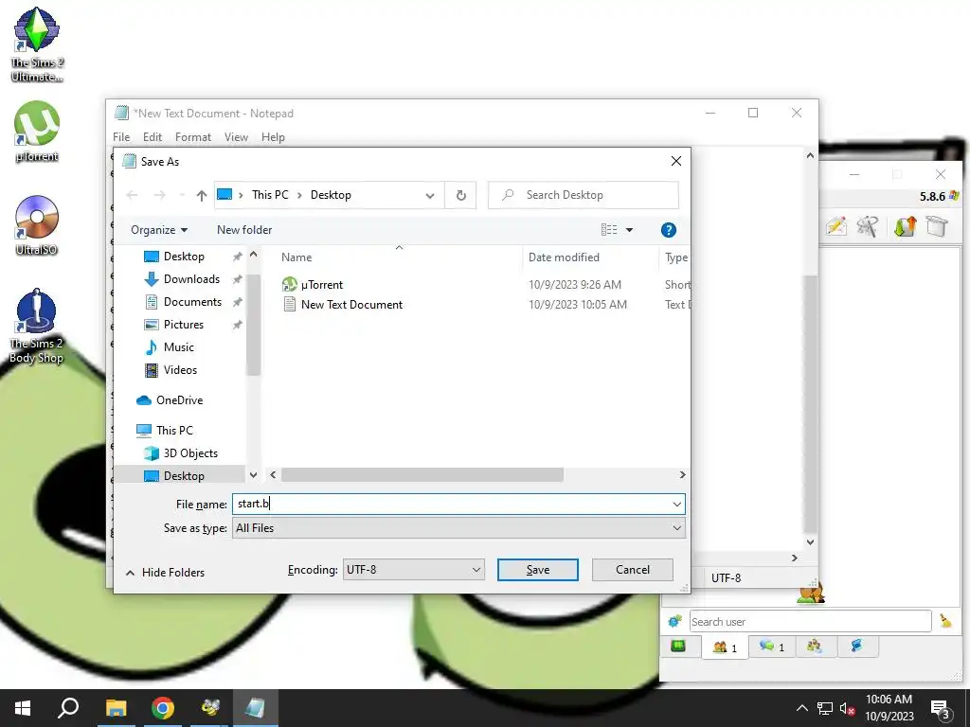This screenshot has height=727, width=970.
Task: Open the tools settings icon in messenger window
Action: click(x=868, y=226)
